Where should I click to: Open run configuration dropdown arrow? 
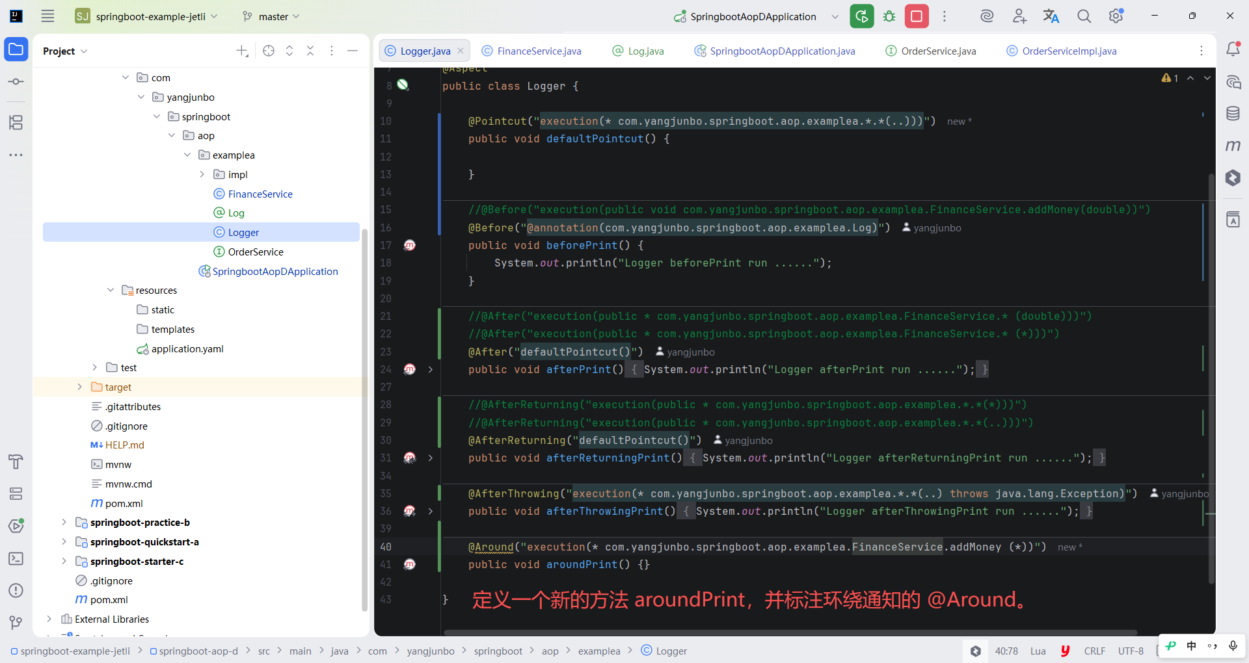point(835,16)
